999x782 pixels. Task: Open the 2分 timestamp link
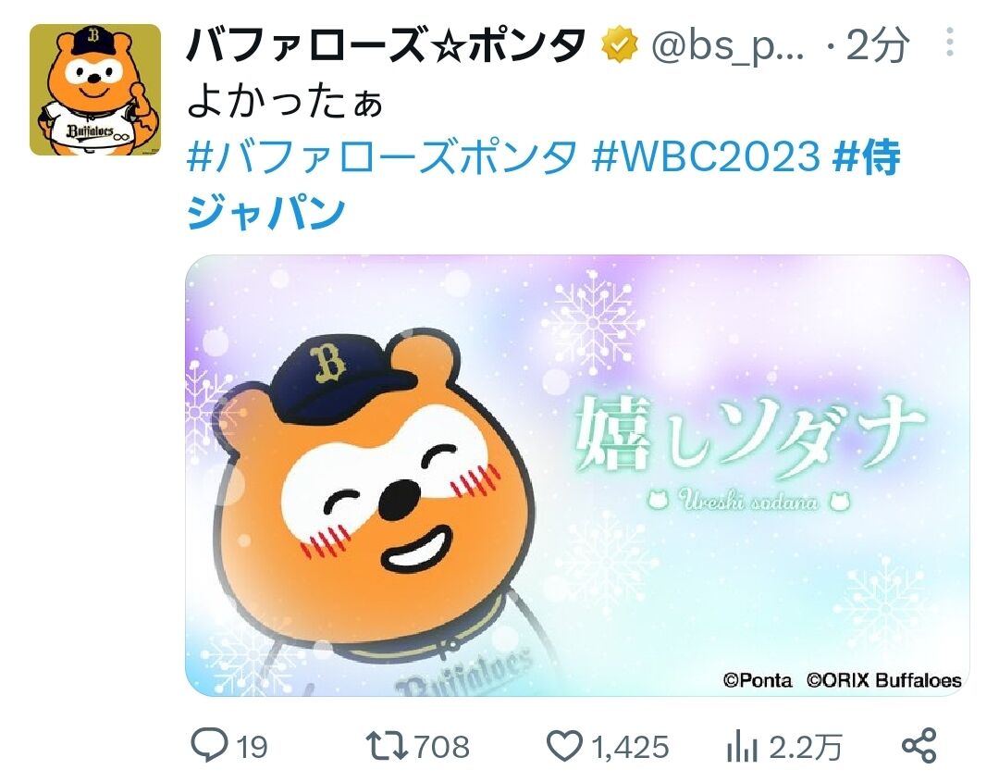pos(876,45)
